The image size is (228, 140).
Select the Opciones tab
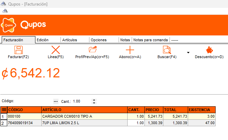point(99,40)
